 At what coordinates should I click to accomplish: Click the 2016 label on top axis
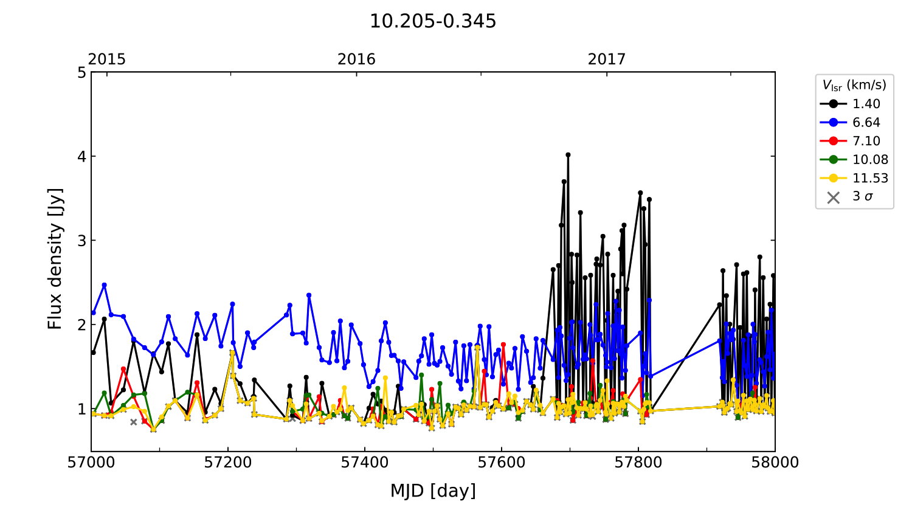tap(356, 59)
